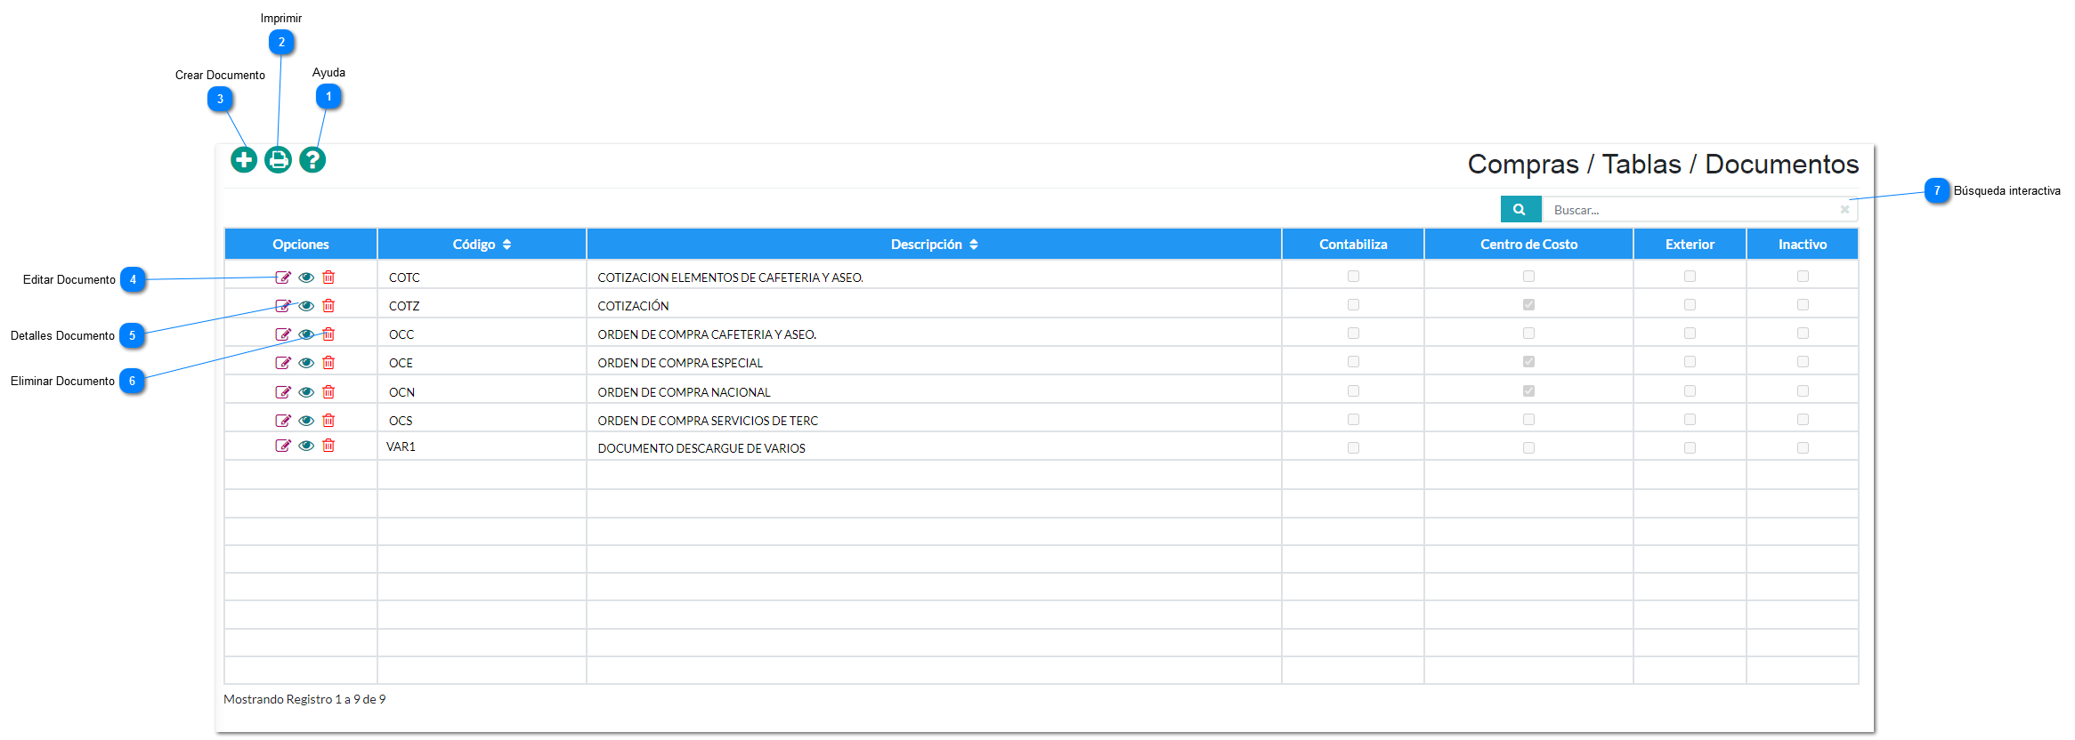
Task: Sort table by Descripción column header
Action: [x=934, y=245]
